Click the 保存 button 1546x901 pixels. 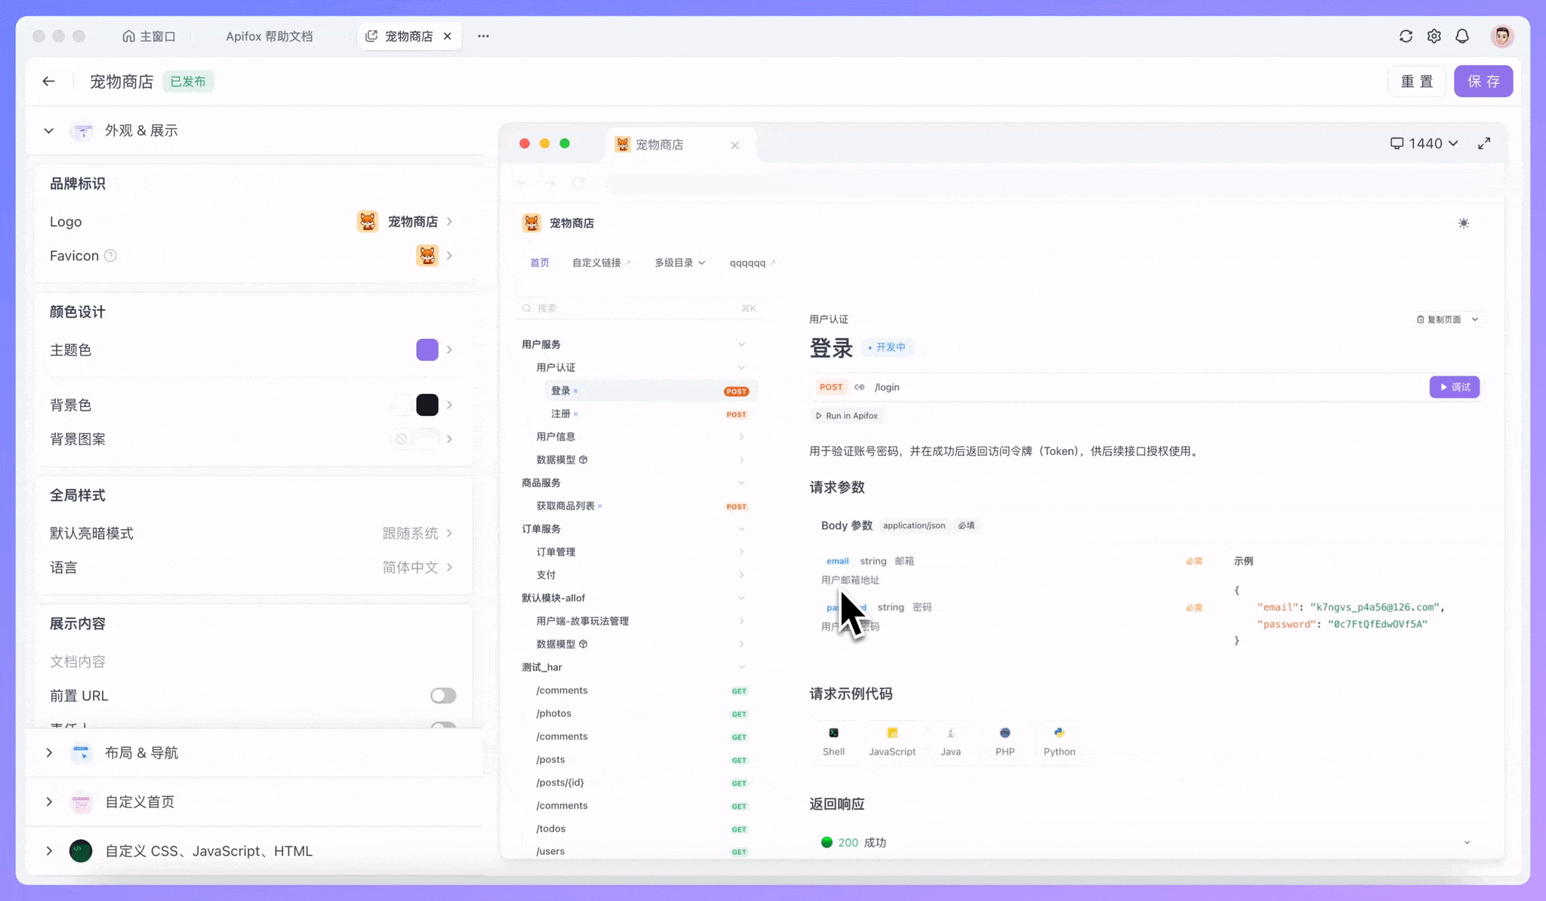pyautogui.click(x=1483, y=81)
